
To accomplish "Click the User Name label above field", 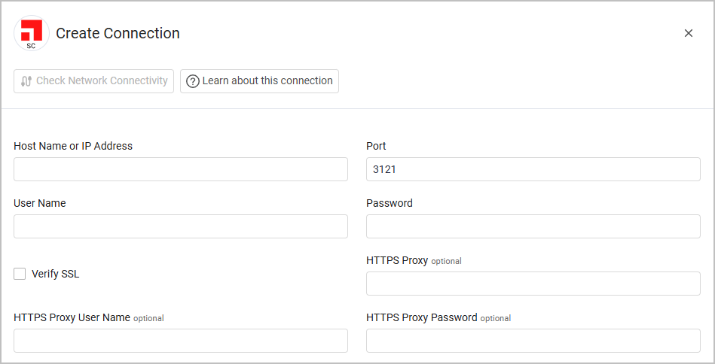I will pos(39,203).
